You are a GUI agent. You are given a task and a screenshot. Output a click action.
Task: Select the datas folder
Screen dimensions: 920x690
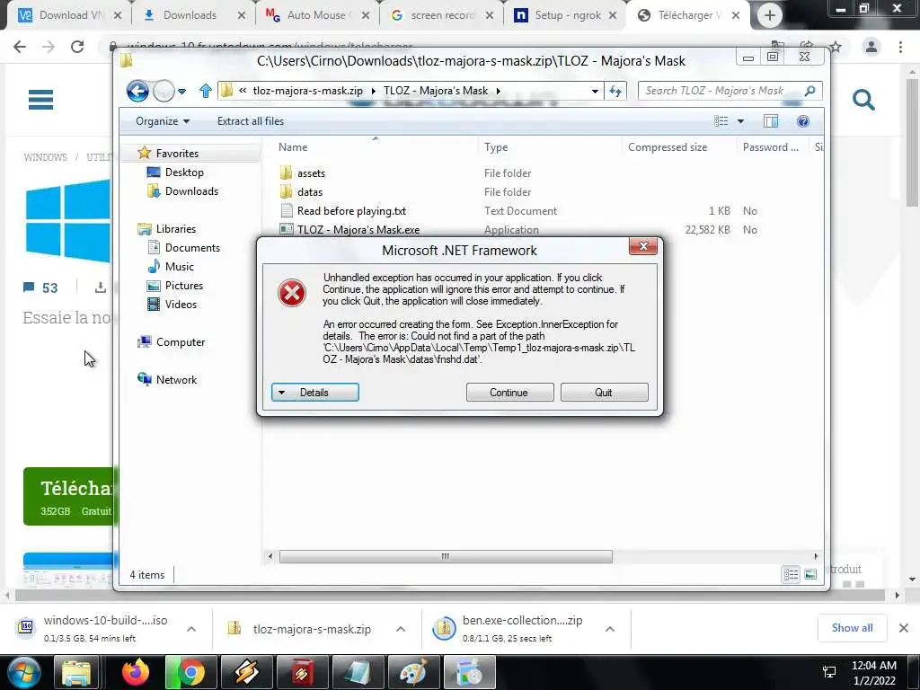310,192
